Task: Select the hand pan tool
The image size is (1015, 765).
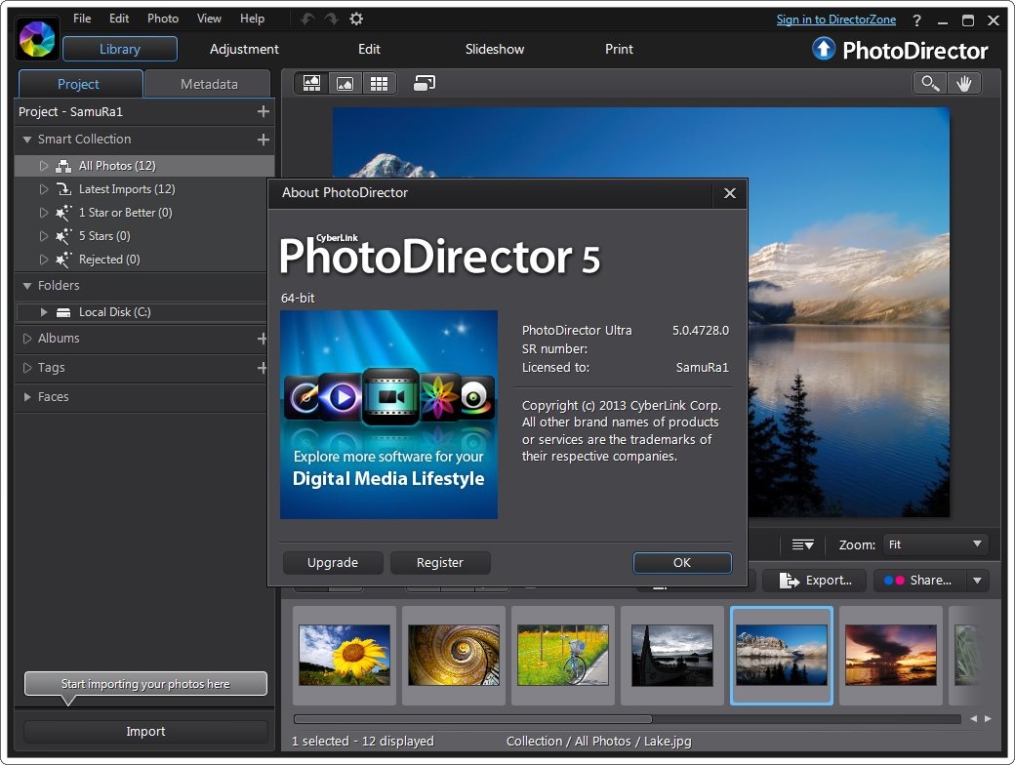Action: [x=964, y=84]
